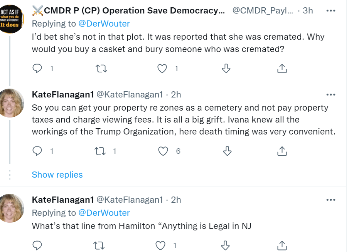The width and height of the screenshot is (349, 252).
Task: Open more options on CMDR P's tweet
Action: [x=330, y=11]
